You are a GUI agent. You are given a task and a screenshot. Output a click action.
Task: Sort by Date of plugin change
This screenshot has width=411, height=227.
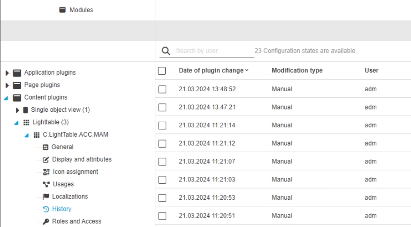213,70
